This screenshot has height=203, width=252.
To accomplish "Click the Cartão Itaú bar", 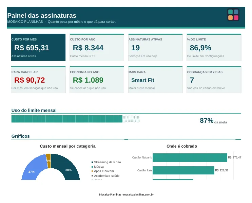I will (x=183, y=170).
